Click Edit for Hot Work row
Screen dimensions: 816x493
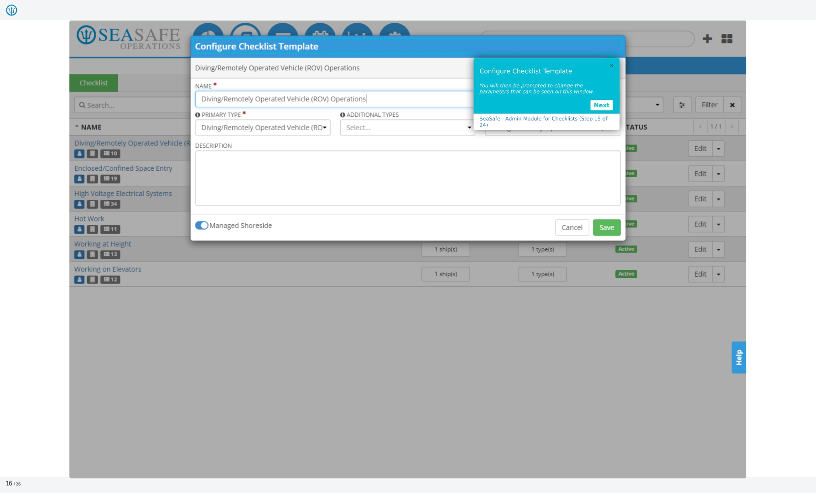click(700, 224)
